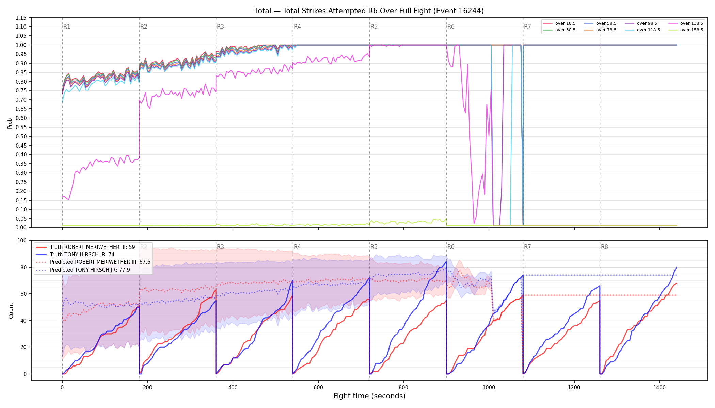Click the 1000 tick on the time axis
715x408 pixels.
(x=489, y=387)
